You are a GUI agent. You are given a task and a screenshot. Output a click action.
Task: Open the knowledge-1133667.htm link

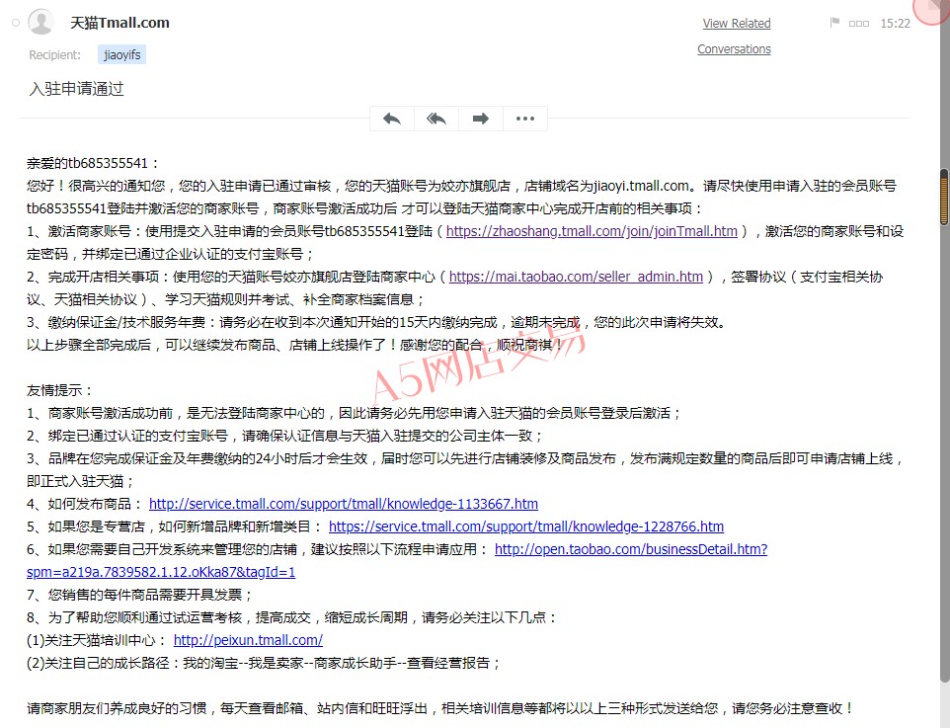pos(344,505)
